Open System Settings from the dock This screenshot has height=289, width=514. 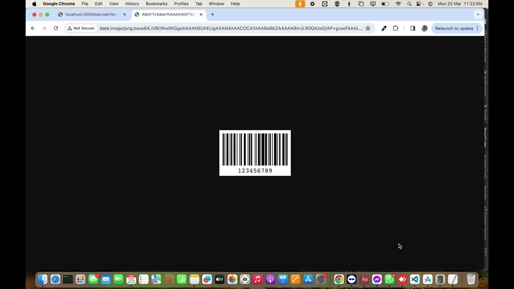pyautogui.click(x=321, y=279)
